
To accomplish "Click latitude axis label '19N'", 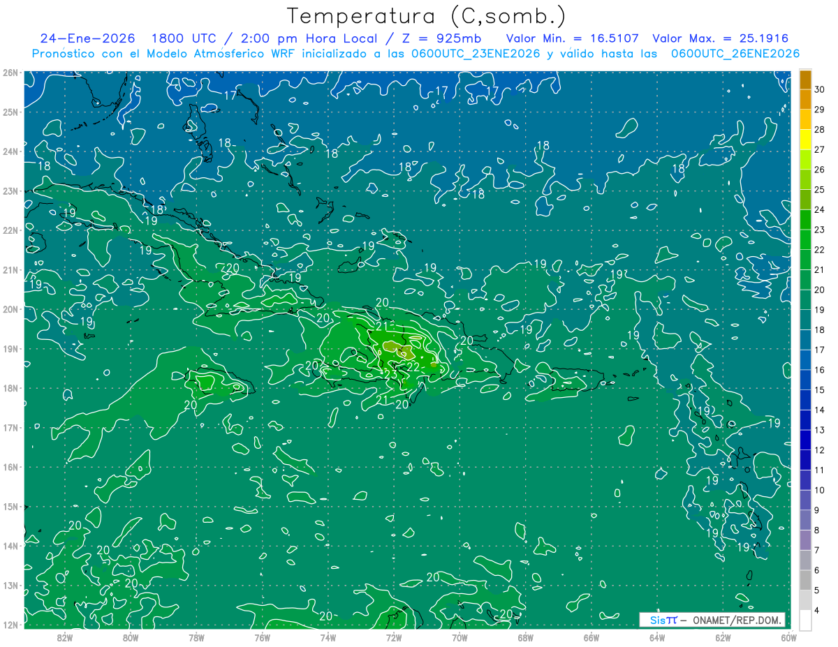I will [10, 348].
